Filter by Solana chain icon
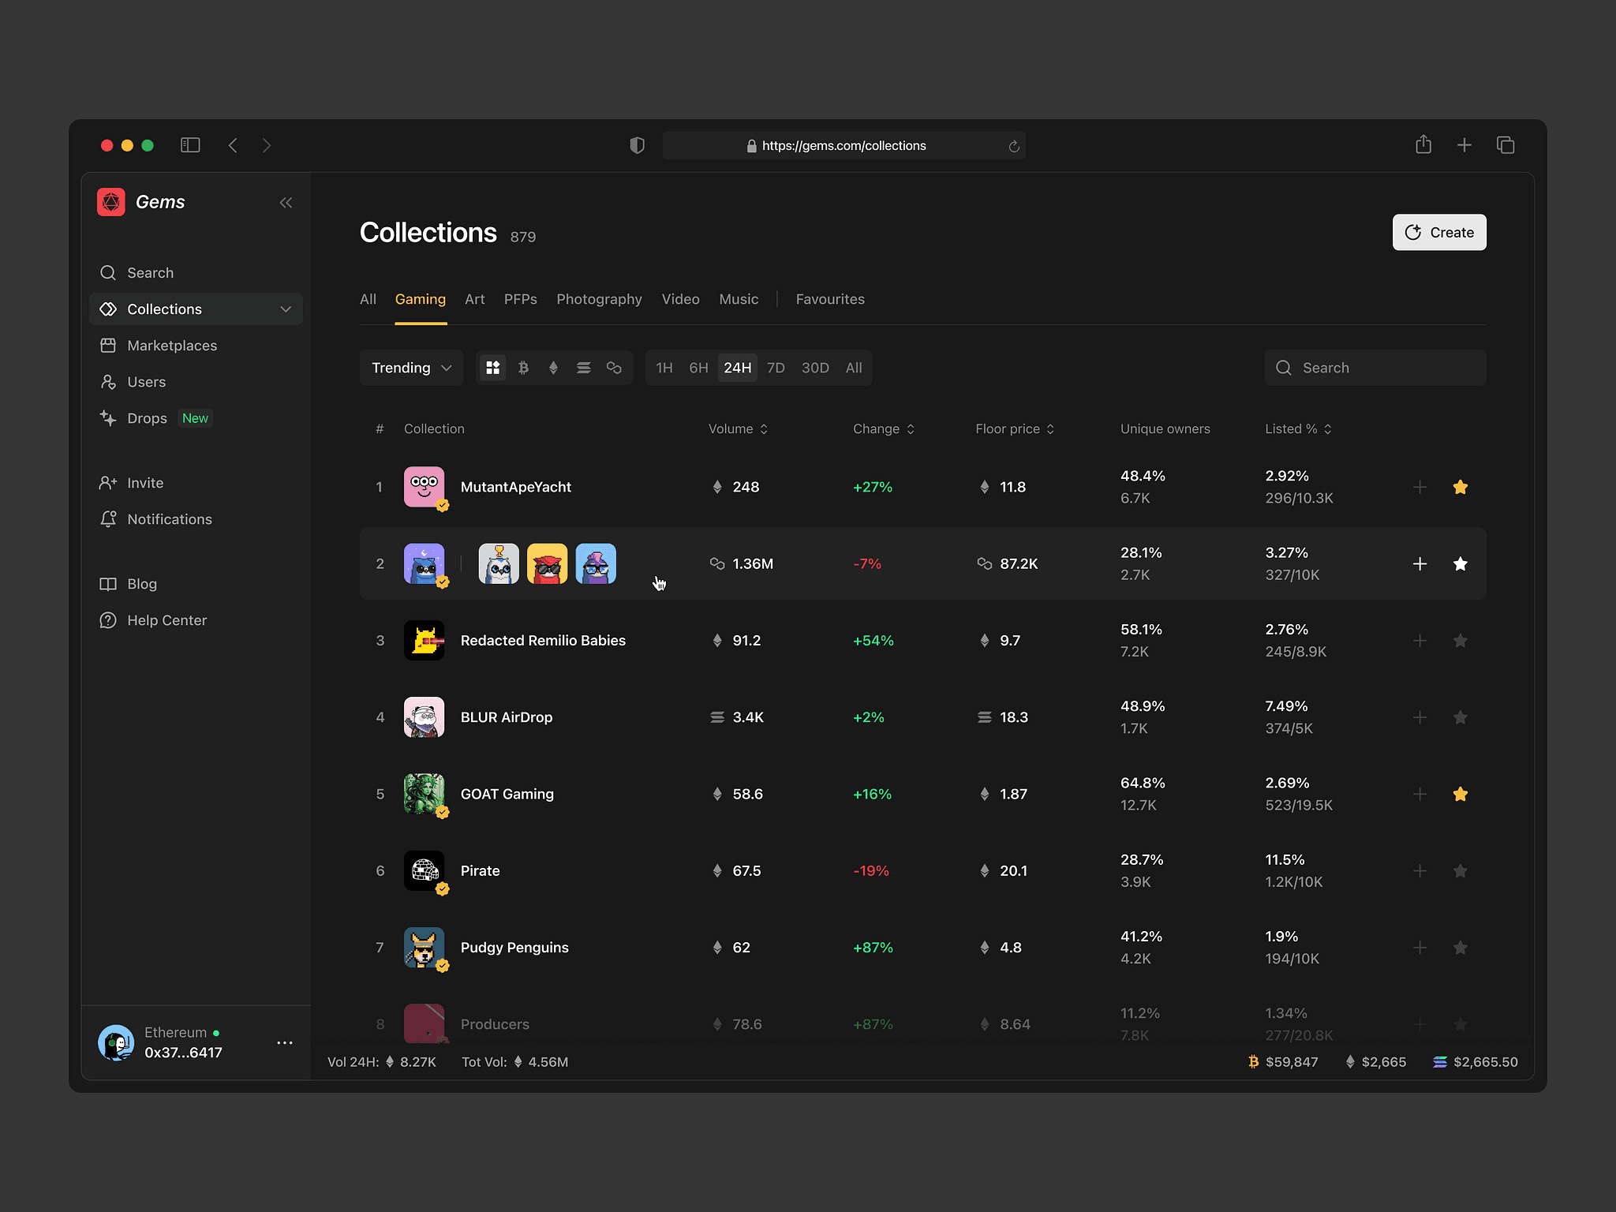 click(584, 368)
